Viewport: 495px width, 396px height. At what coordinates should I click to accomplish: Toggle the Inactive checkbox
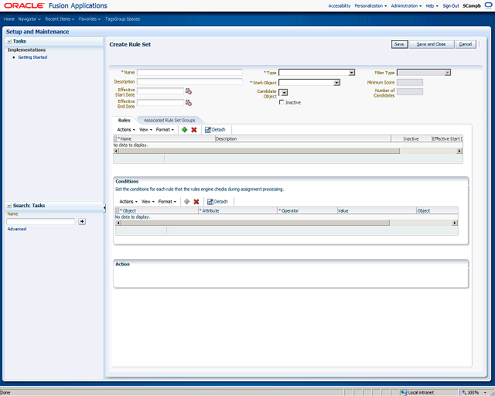[x=282, y=102]
